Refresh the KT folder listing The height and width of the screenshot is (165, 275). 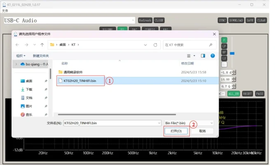pyautogui.click(x=155, y=45)
